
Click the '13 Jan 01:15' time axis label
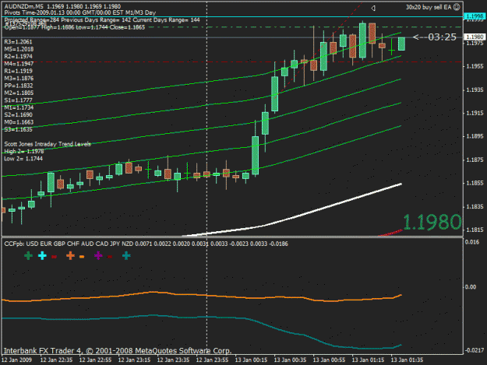tap(368, 360)
